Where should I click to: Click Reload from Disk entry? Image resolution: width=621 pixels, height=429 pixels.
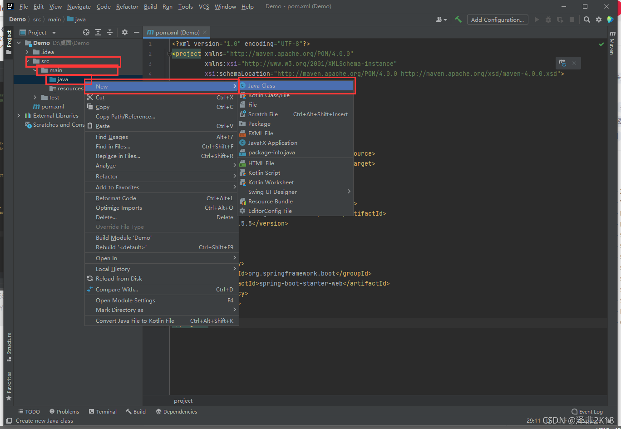[x=162, y=279]
